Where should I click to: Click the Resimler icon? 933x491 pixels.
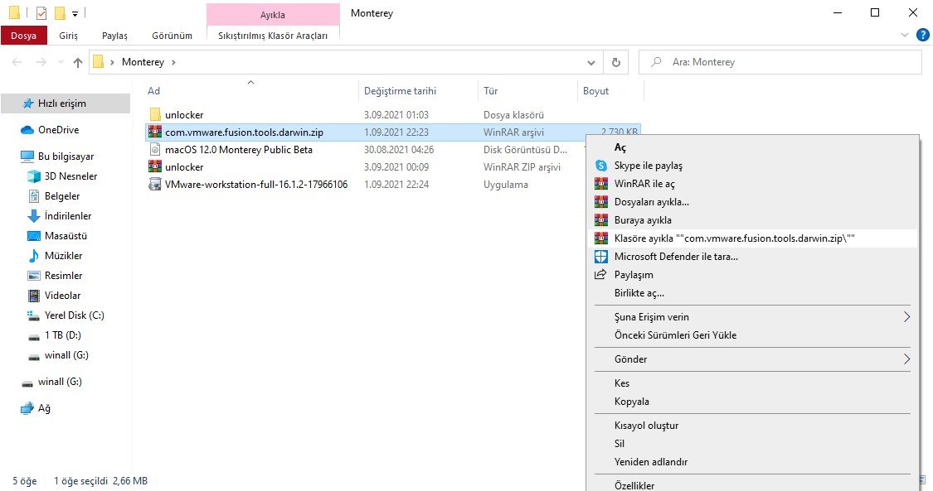[34, 276]
